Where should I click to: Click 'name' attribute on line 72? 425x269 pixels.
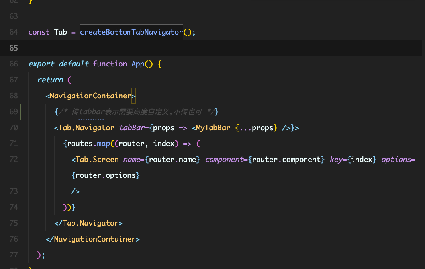coord(132,160)
